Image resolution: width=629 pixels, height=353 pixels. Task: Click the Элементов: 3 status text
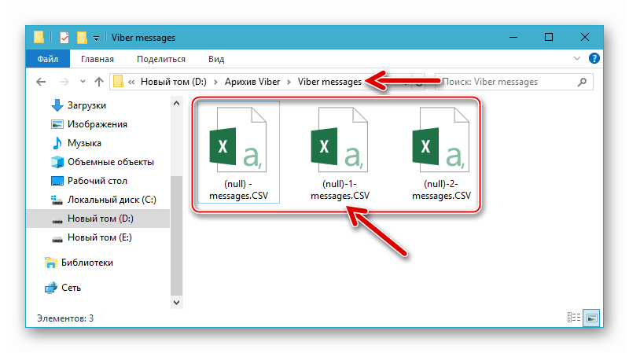pyautogui.click(x=65, y=318)
